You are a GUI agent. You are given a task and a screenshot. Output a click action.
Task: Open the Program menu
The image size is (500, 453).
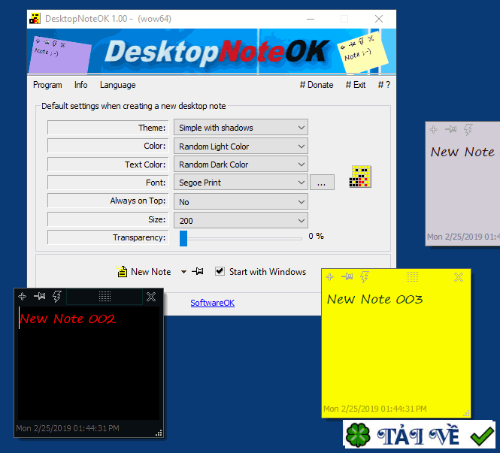coord(47,85)
